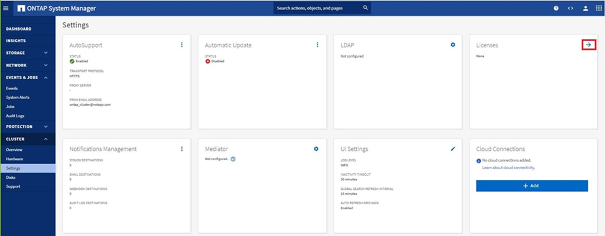Open Automatic Update card options menu

pyautogui.click(x=317, y=45)
